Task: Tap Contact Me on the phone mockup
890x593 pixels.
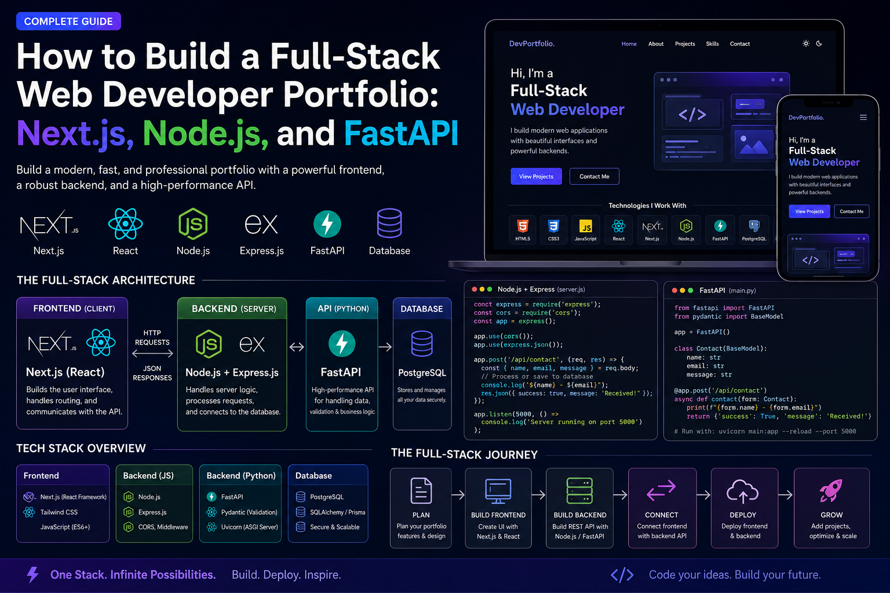Action: point(852,211)
